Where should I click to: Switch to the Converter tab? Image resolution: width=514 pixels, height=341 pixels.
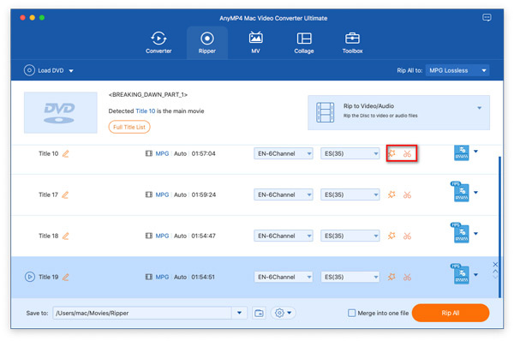(158, 43)
